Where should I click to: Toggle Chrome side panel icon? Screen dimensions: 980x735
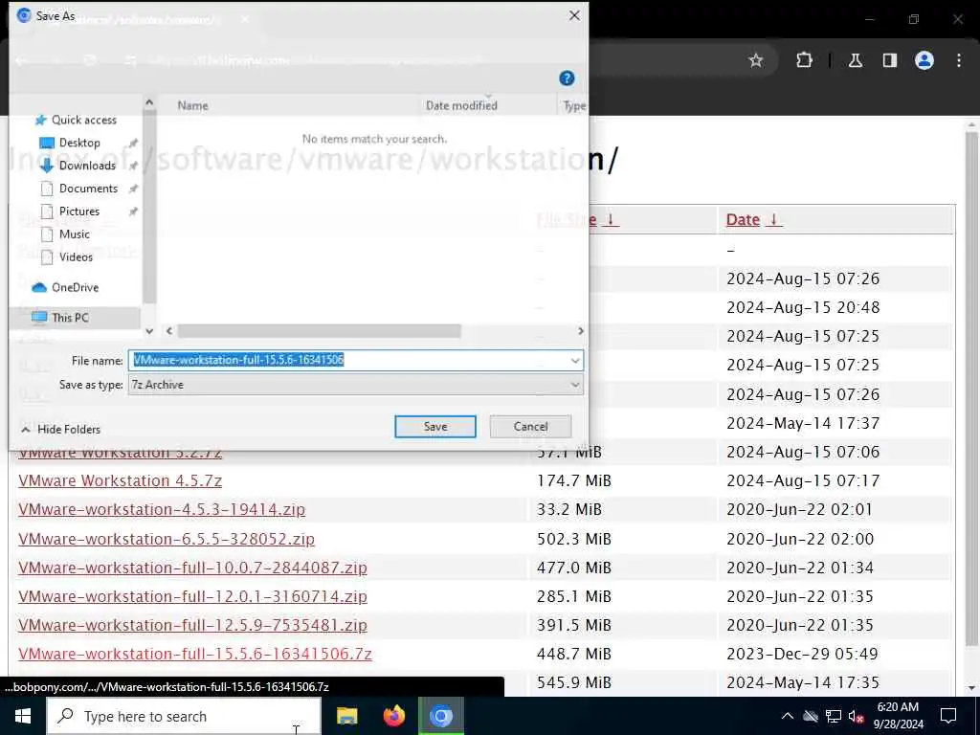889,60
